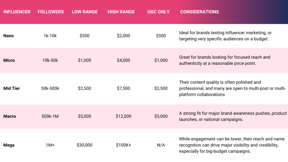Screen dimensions: 288x162
Task: Select the Macro considerations description text
Action: coord(233,116)
